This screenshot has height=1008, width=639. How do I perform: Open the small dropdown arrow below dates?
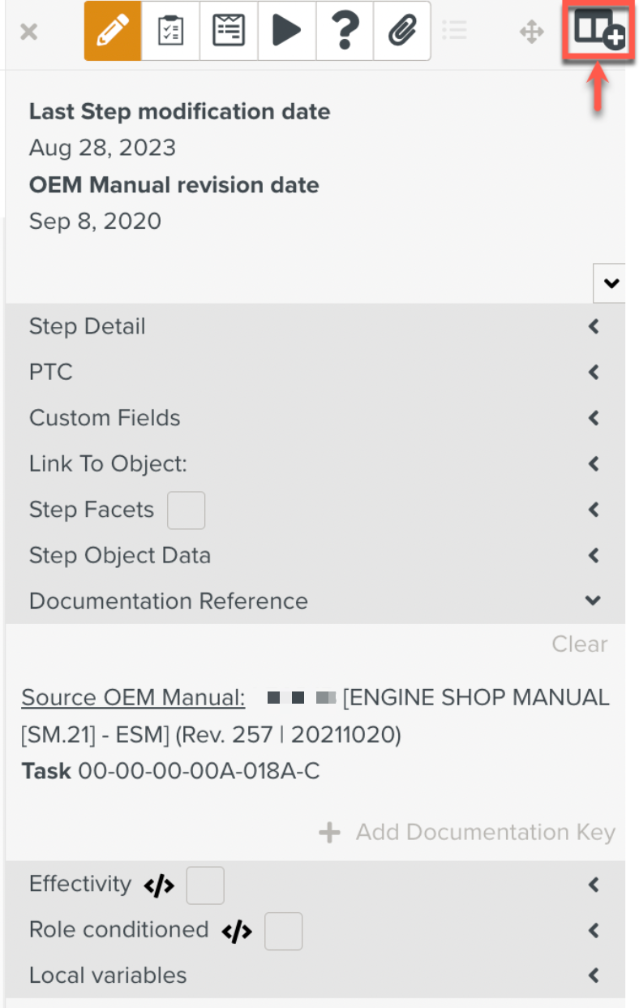(610, 283)
